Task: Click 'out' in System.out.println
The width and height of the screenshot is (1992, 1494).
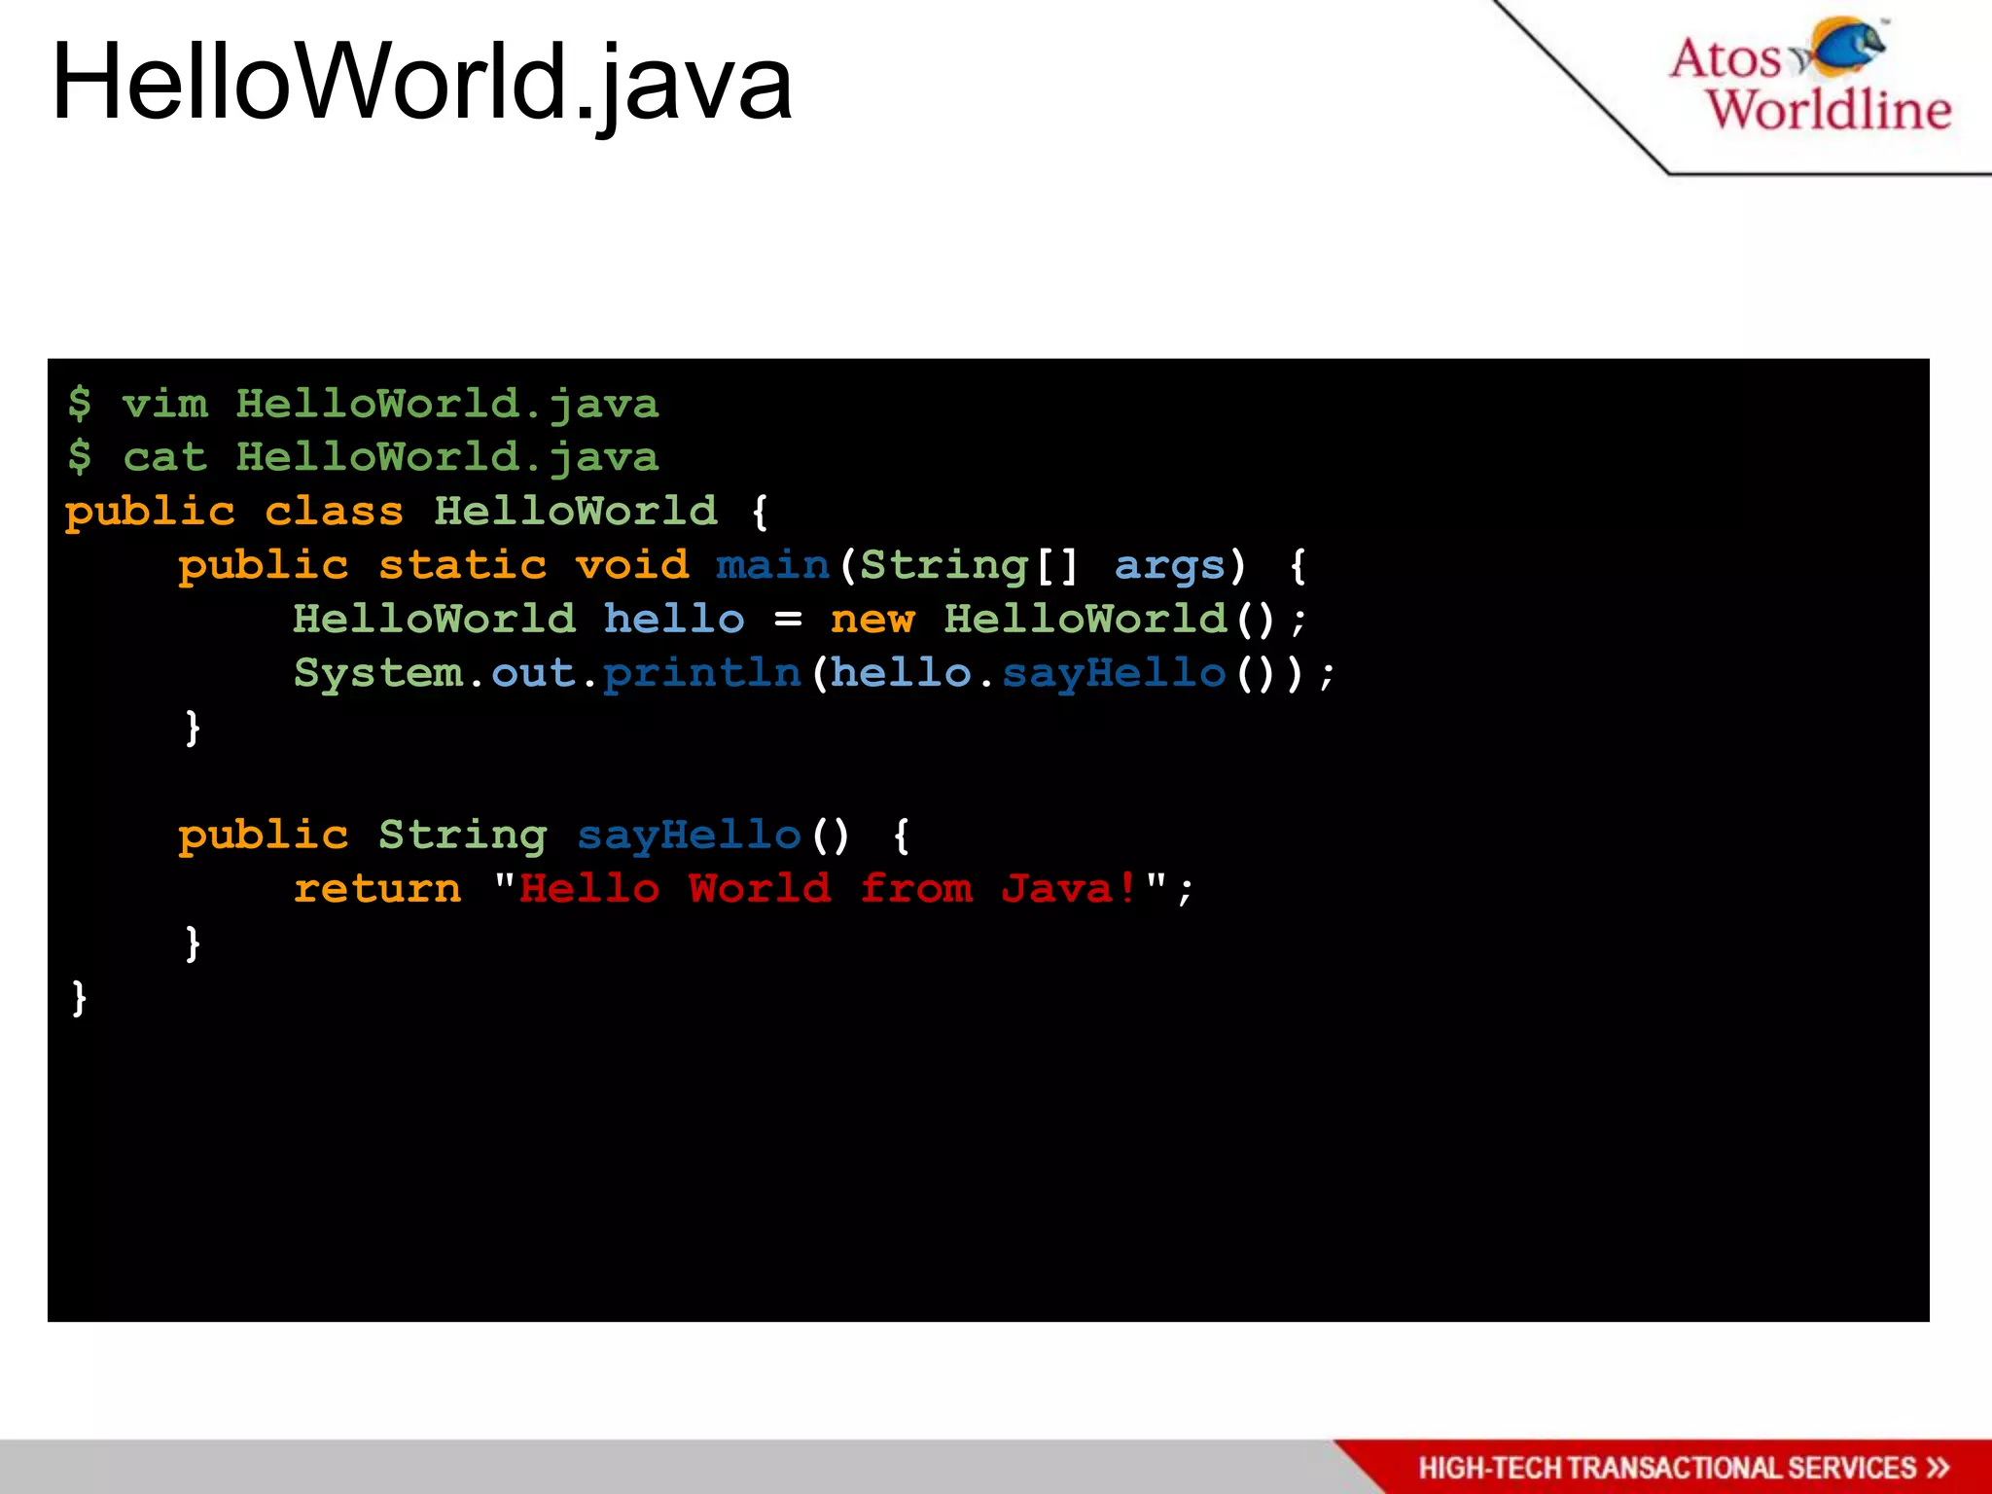Action: point(533,673)
